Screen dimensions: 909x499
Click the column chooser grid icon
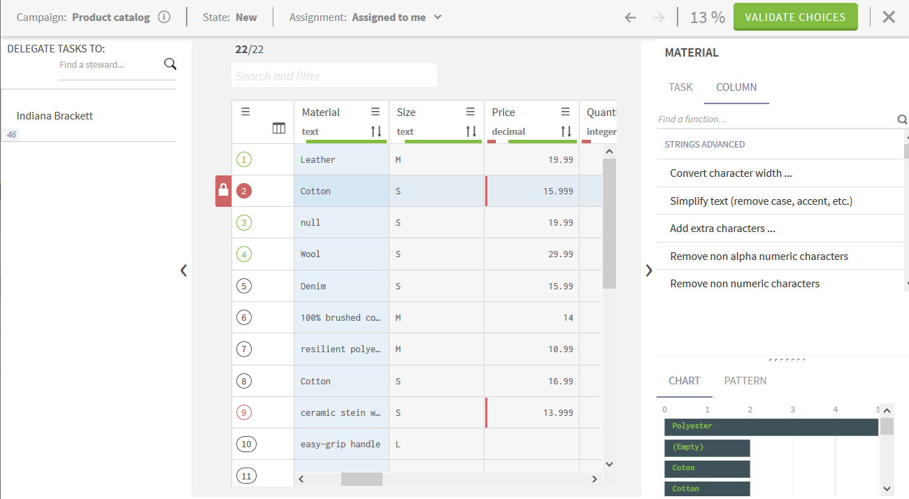pos(279,129)
